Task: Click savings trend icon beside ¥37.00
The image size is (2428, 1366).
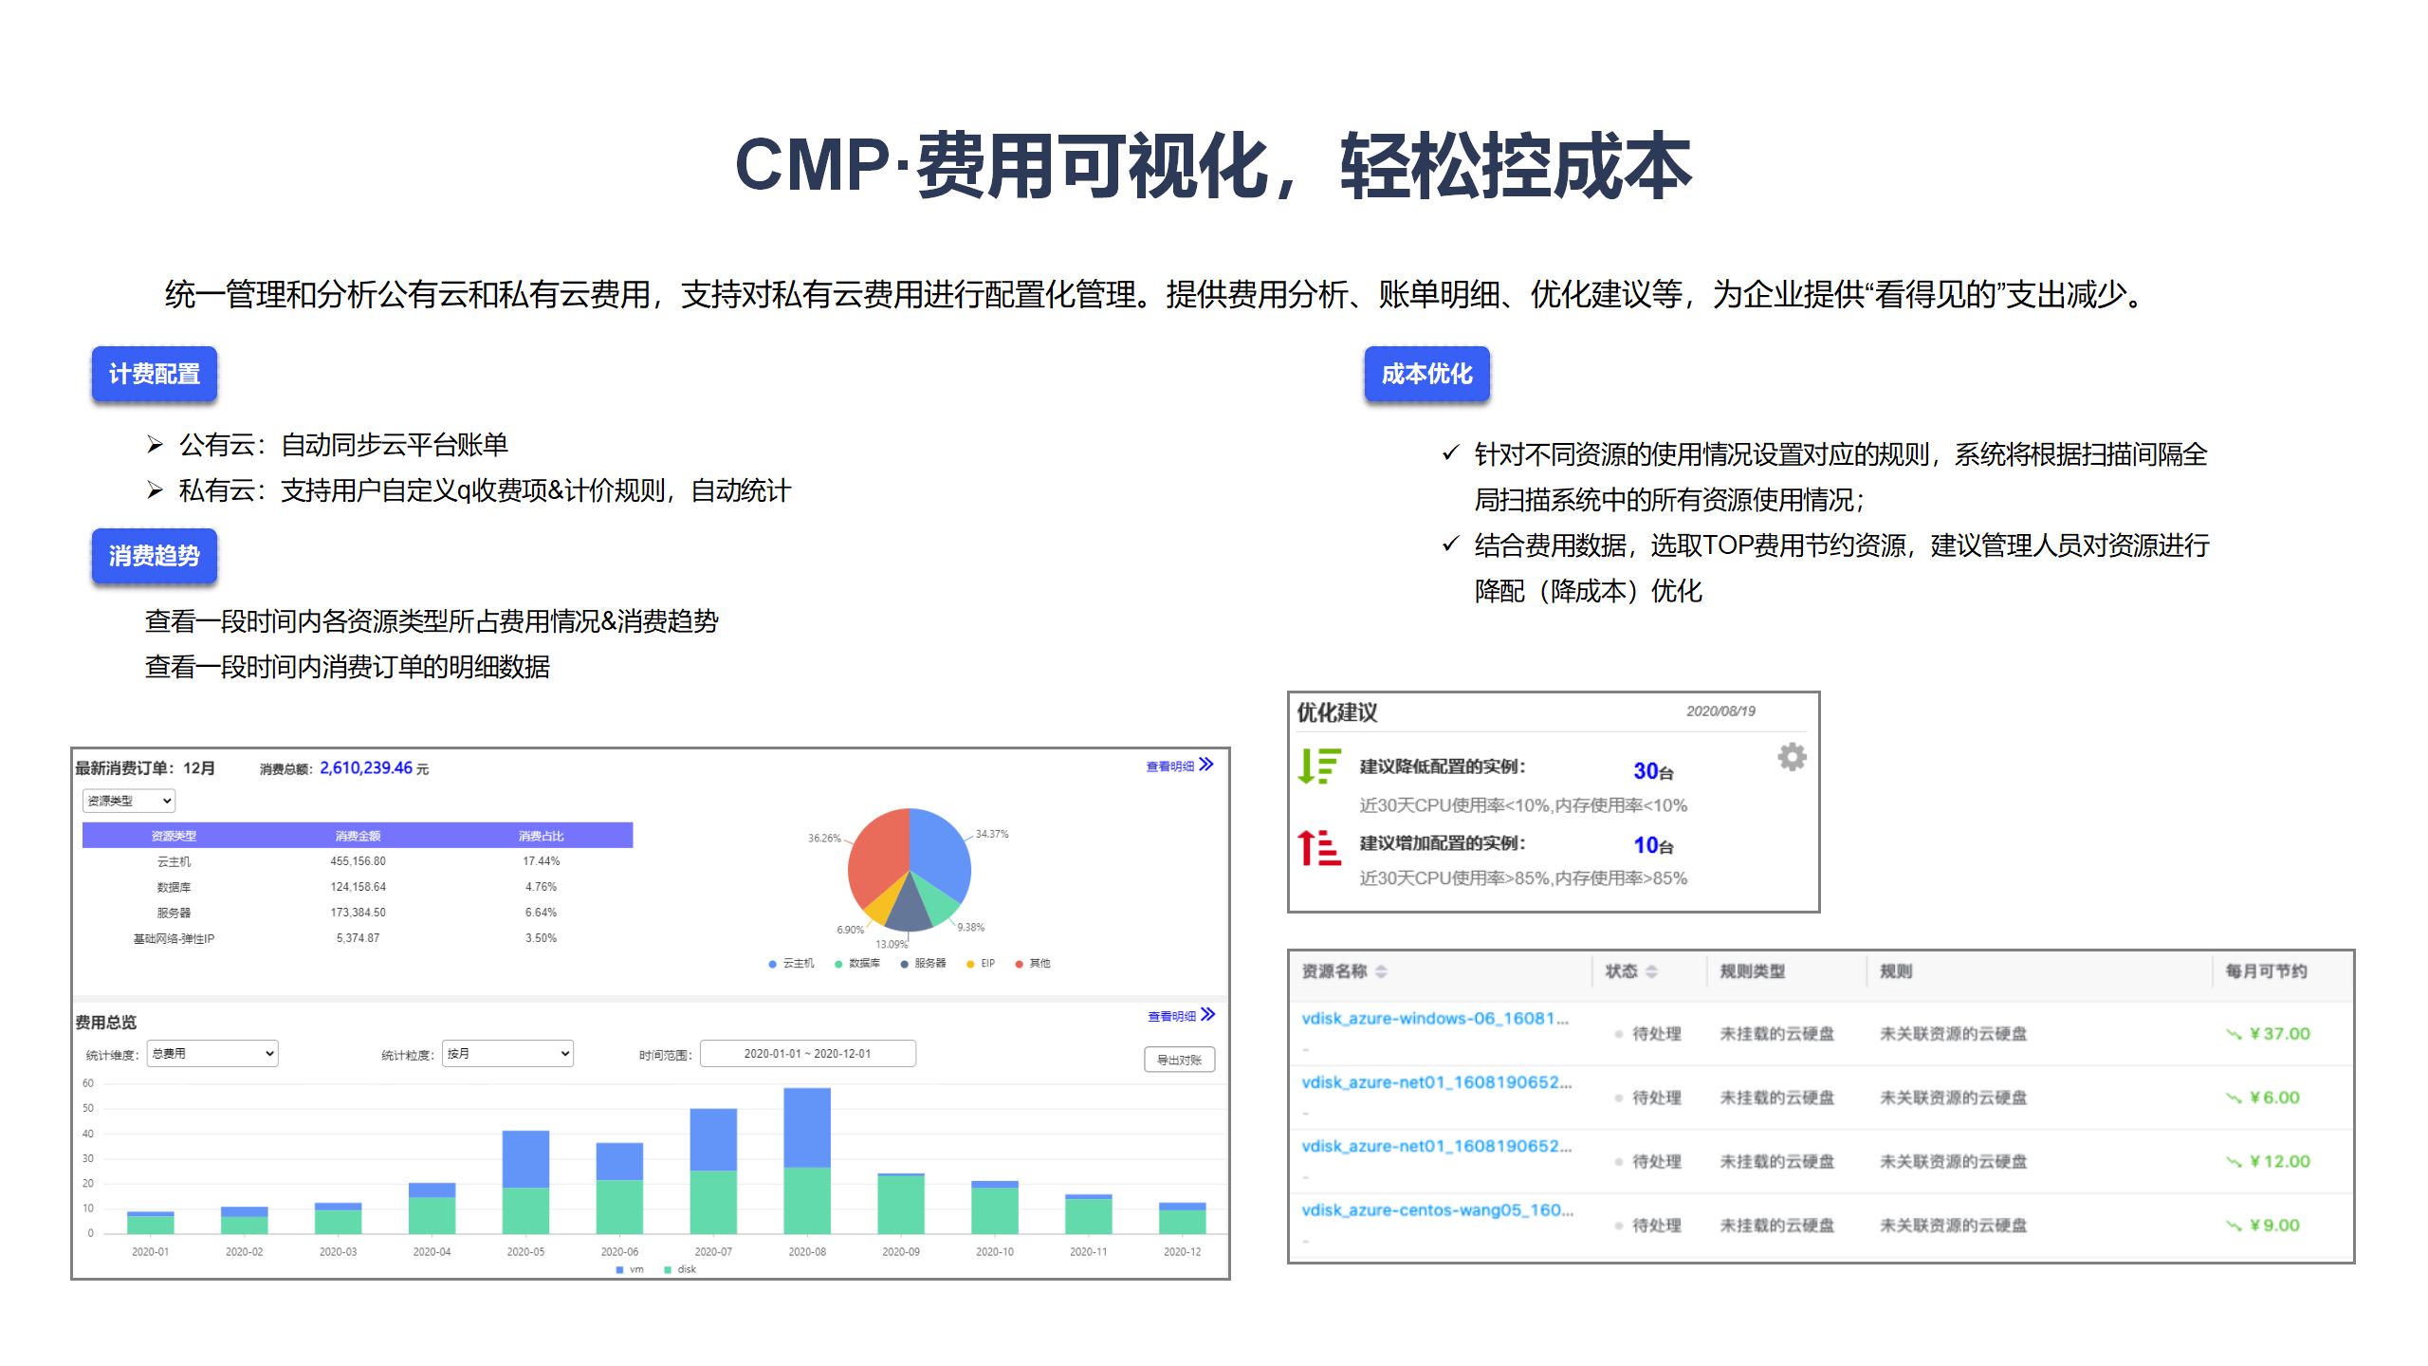Action: click(x=2234, y=1034)
